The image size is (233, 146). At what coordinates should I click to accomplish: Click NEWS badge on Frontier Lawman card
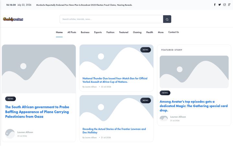tap(146, 100)
